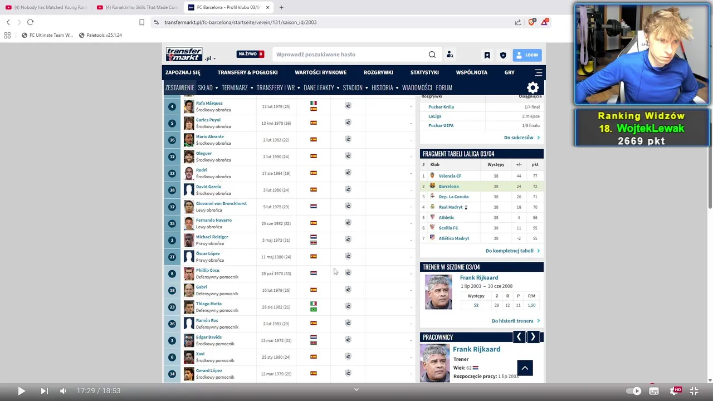
Task: Click previous arrow in PRACOWNICY panel
Action: coord(519,337)
